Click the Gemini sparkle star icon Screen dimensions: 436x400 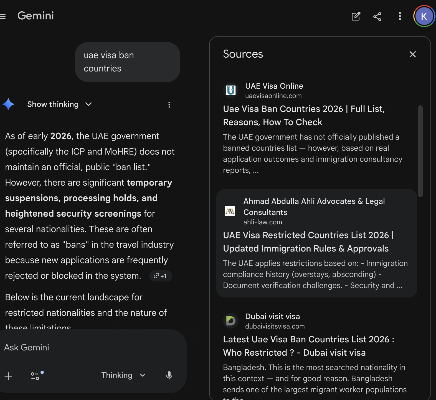coord(8,104)
